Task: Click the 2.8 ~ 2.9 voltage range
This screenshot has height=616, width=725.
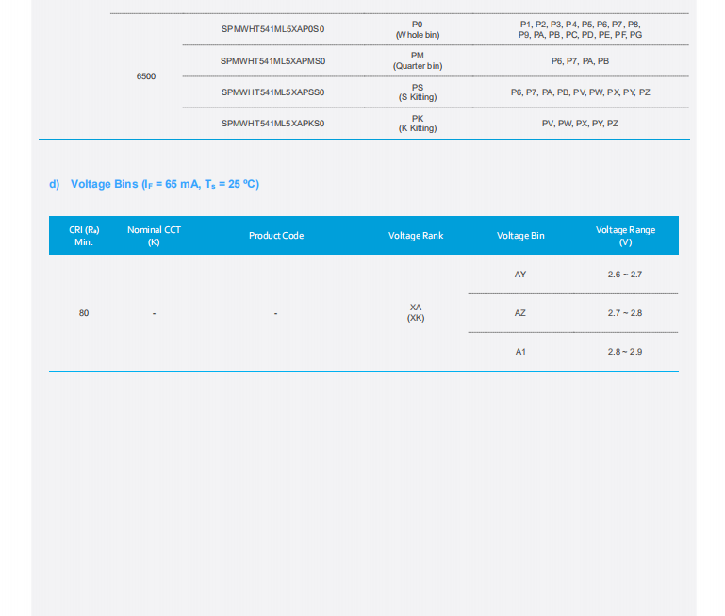Action: point(625,352)
